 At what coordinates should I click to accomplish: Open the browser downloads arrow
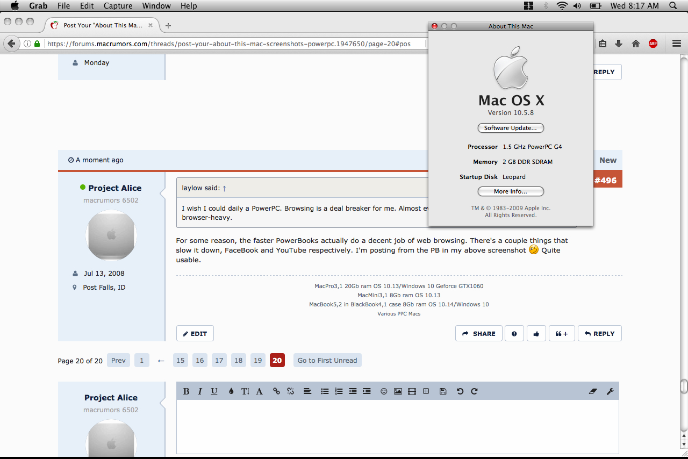[x=619, y=44]
